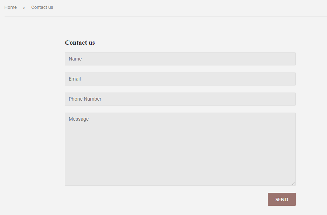Focus the Name input field
This screenshot has width=327, height=215.
click(x=180, y=59)
